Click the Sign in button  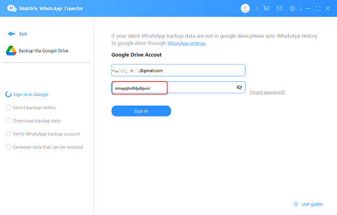tap(141, 111)
